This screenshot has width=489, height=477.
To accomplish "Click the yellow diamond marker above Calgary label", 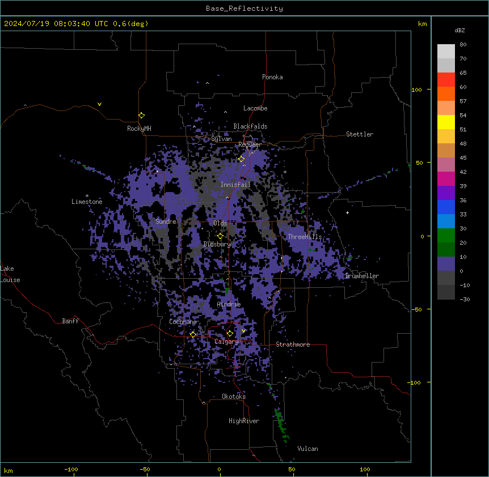I will click(x=230, y=334).
